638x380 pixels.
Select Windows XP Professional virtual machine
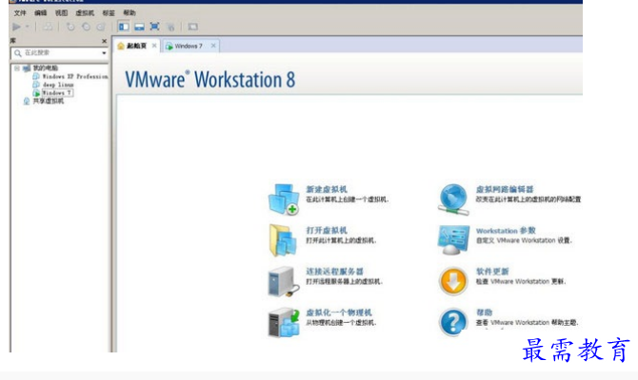click(75, 76)
